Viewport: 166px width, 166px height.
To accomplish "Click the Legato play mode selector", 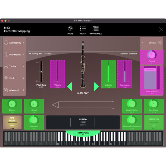I will (x=83, y=122).
